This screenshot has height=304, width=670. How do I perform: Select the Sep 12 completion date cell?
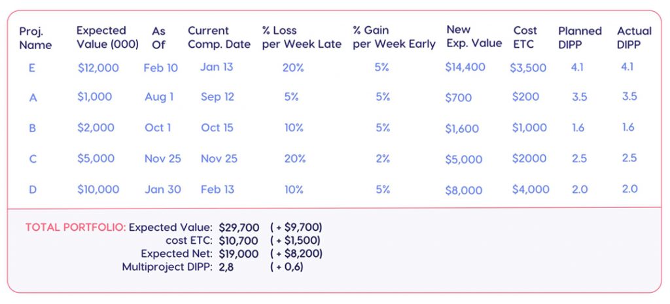coord(217,97)
